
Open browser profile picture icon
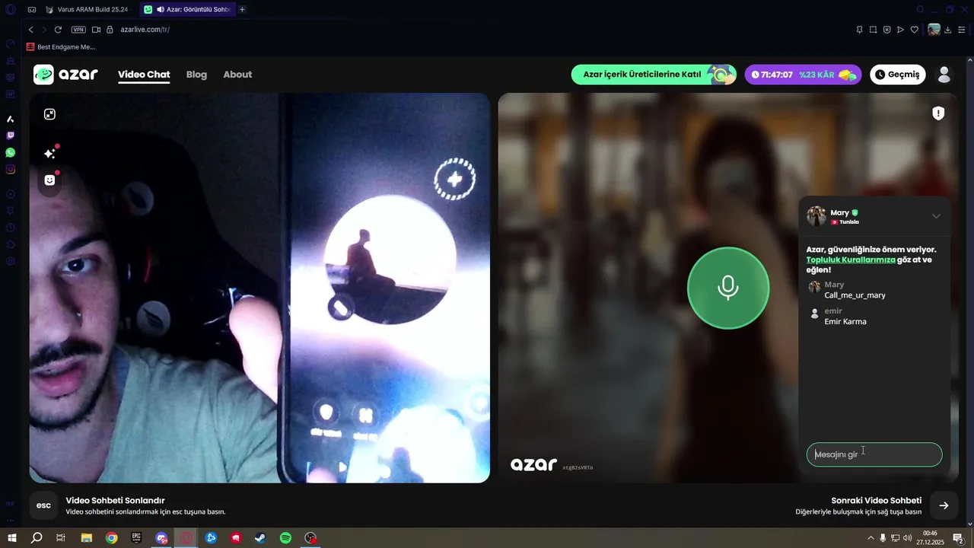934,30
